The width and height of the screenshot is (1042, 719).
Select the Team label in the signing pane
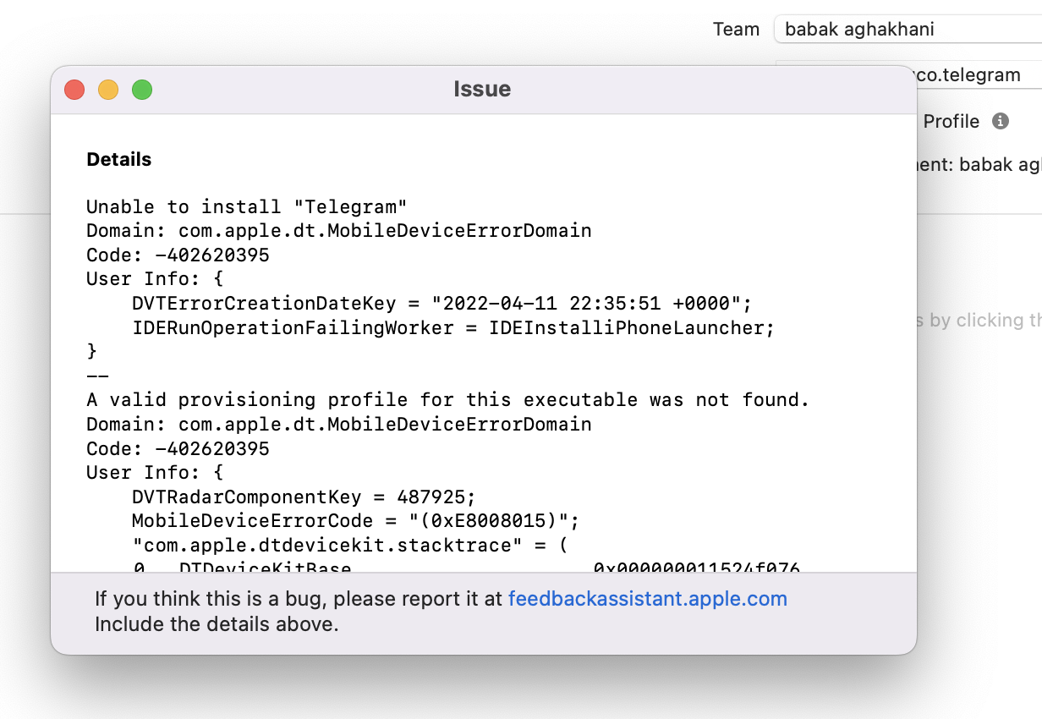point(735,28)
